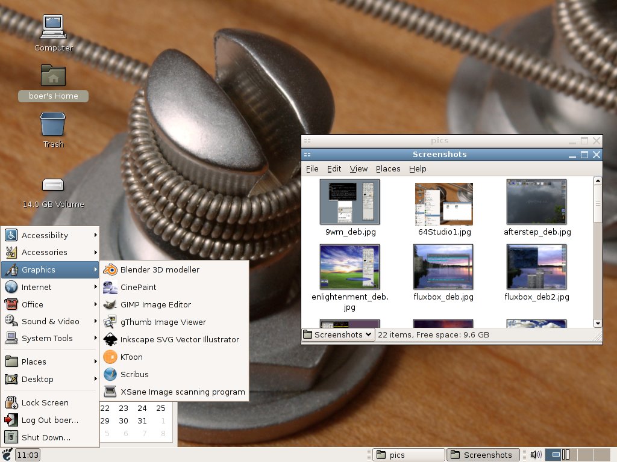
Task: Open the Screenshots location dropdown
Action: pos(338,334)
